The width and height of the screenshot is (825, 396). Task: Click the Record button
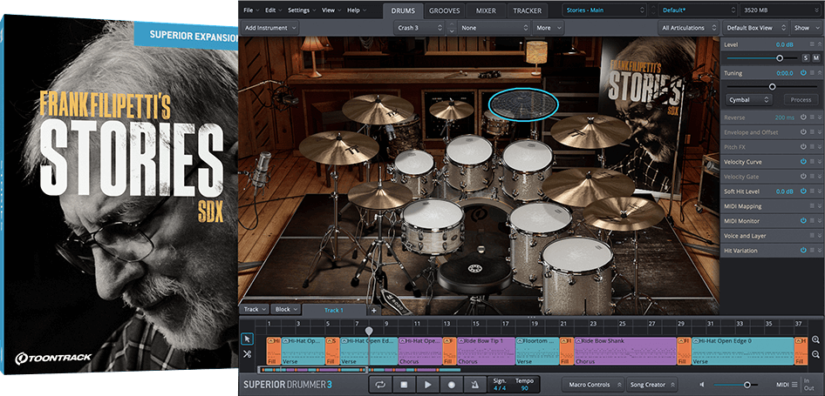[x=451, y=384]
